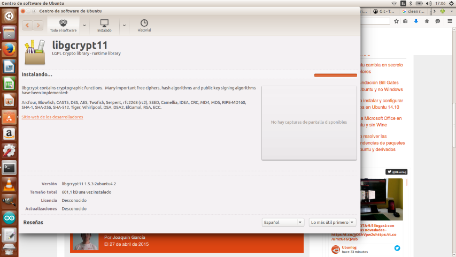Viewport: 456px width, 257px height.
Task: Open the Firefox hamburger menu
Action: point(450,21)
